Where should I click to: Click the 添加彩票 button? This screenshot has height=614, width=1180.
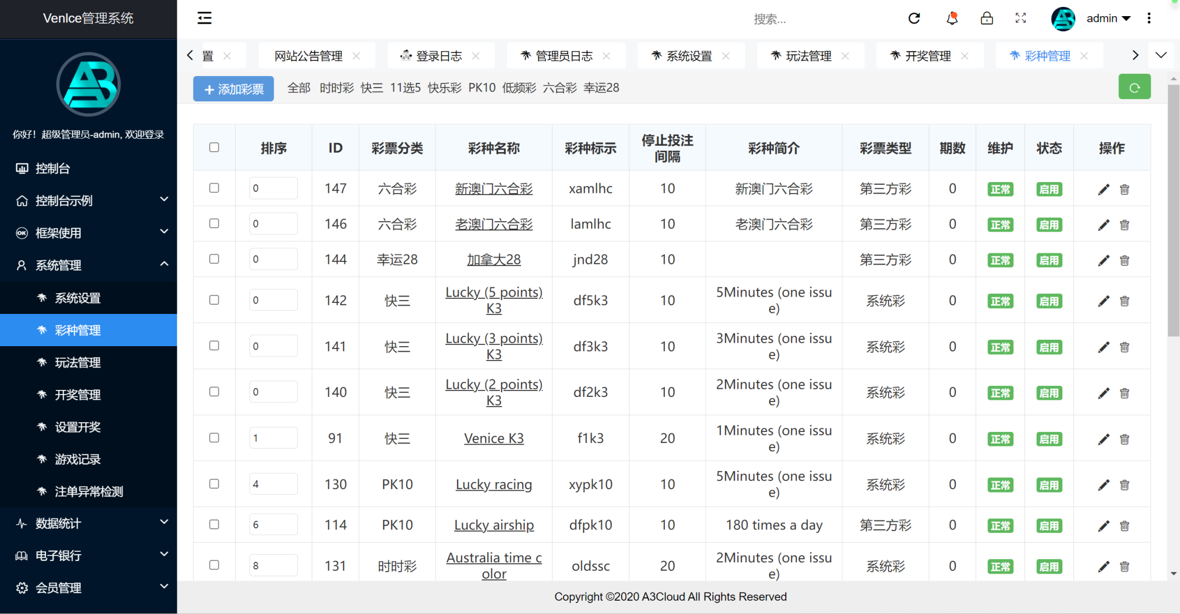pos(233,89)
